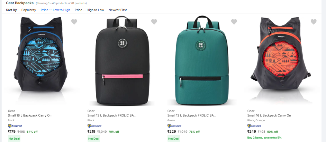
Task: Sort by Price -- High to Low
Action: click(x=89, y=10)
